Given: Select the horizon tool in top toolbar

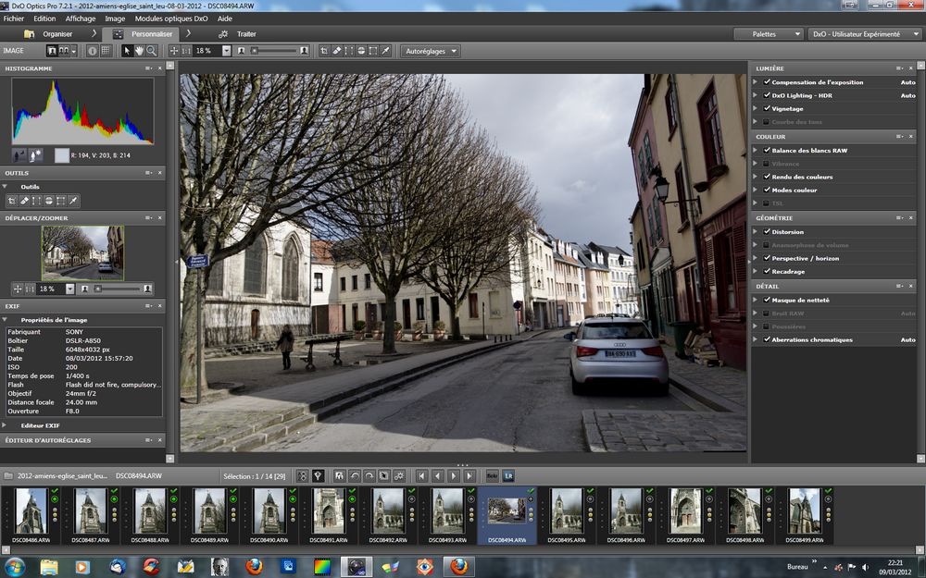Looking at the screenshot, I should pos(361,51).
